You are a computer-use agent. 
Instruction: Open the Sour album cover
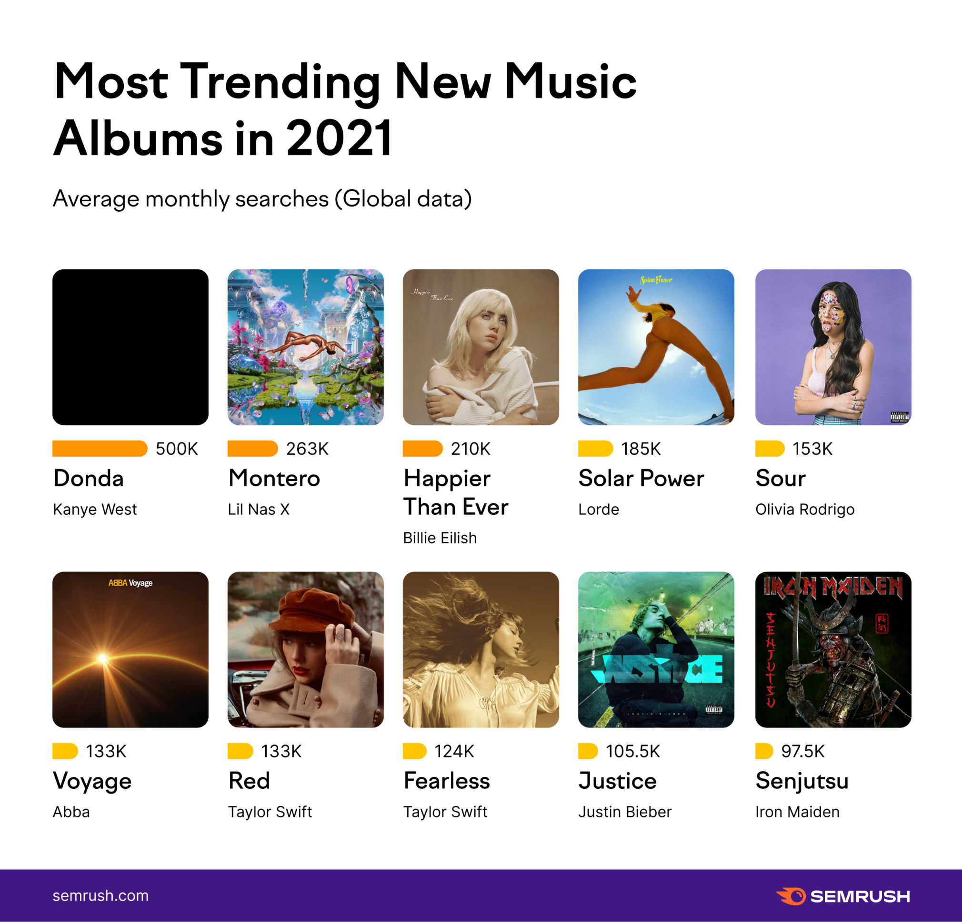(x=833, y=347)
